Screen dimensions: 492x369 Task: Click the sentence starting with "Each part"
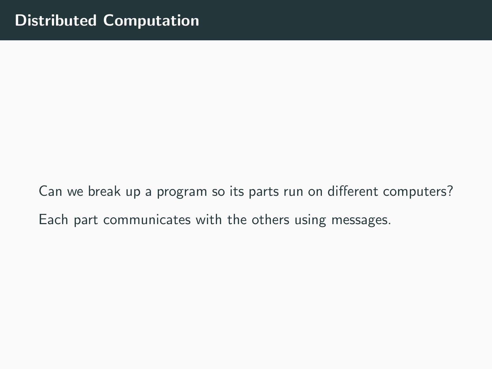[215, 220]
